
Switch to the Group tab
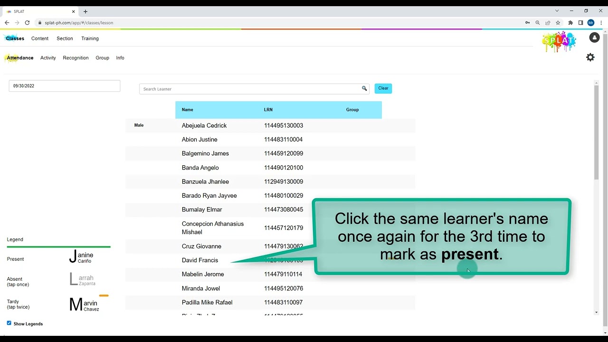[102, 58]
